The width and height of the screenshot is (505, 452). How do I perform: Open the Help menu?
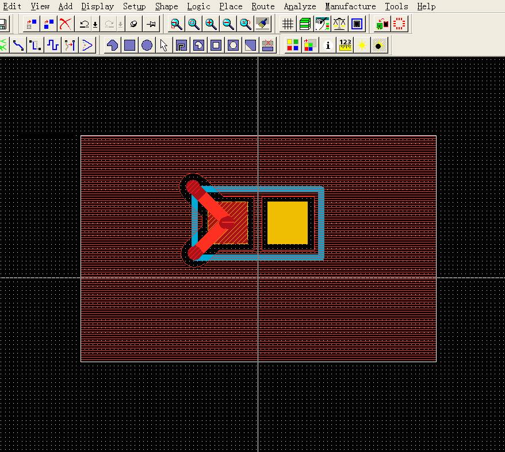pyautogui.click(x=426, y=6)
